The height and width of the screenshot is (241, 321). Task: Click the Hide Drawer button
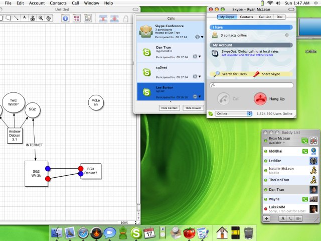[x=193, y=108]
